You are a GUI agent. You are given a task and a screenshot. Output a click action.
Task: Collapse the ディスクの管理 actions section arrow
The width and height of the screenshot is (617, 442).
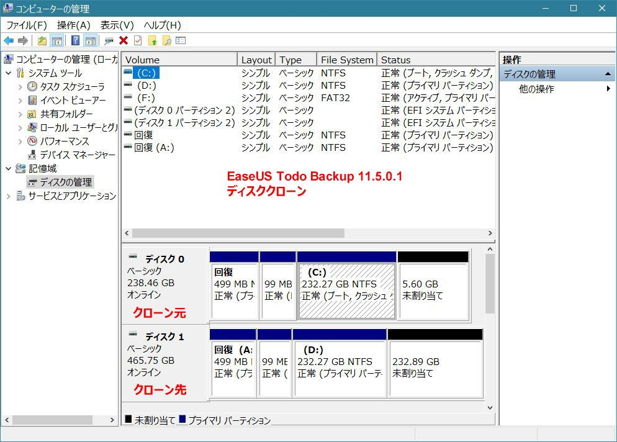coord(608,74)
